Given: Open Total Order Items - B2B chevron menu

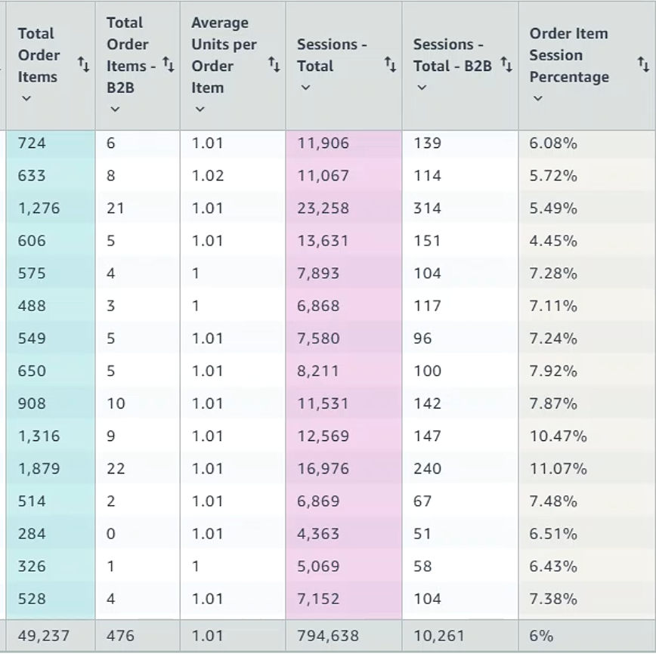Looking at the screenshot, I should [x=115, y=110].
